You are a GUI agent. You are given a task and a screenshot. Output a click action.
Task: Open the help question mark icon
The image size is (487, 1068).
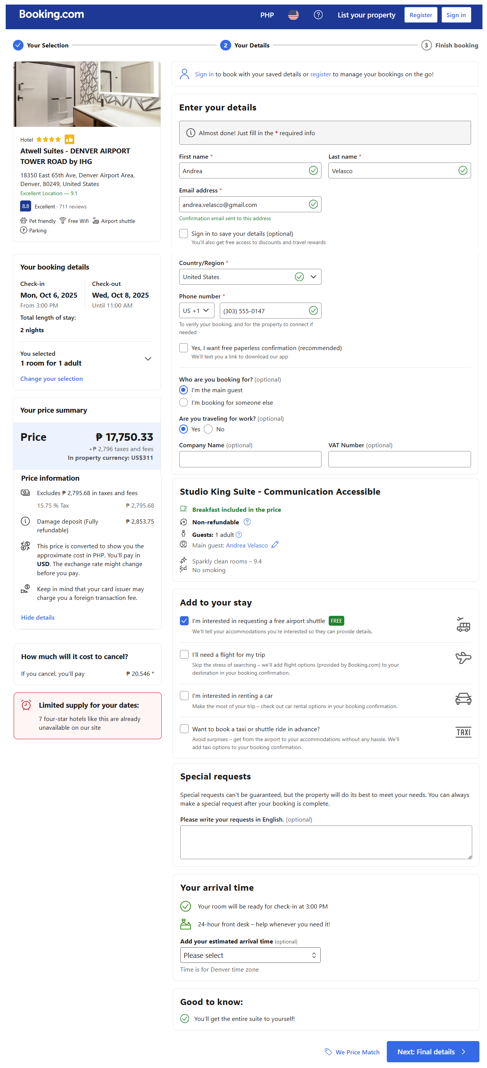[318, 15]
